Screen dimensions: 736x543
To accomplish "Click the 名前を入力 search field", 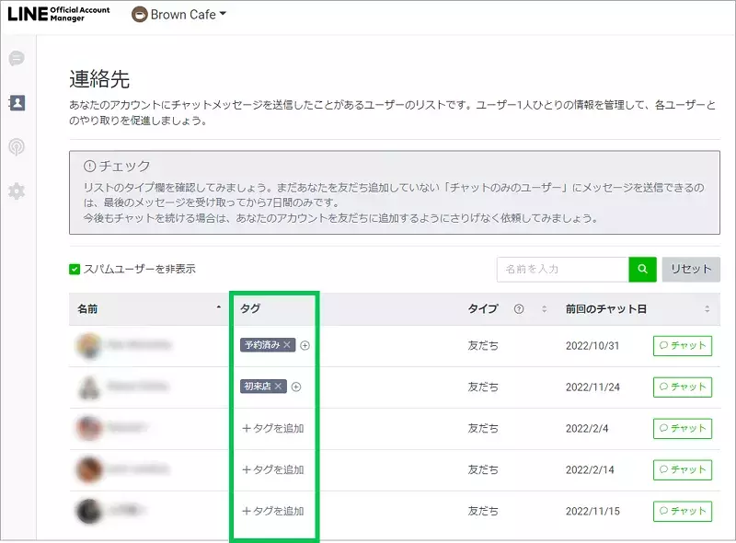I will click(x=562, y=269).
